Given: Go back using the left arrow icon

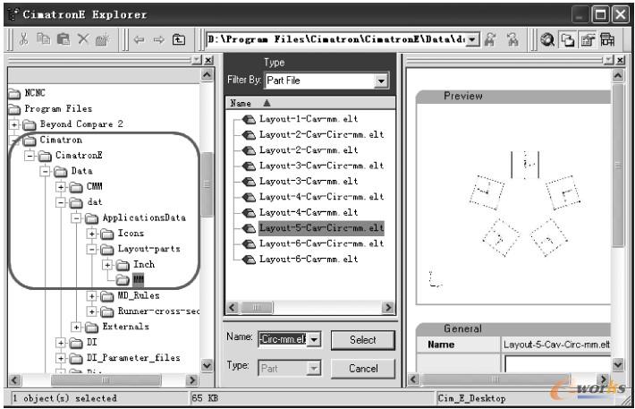Looking at the screenshot, I should [x=139, y=39].
